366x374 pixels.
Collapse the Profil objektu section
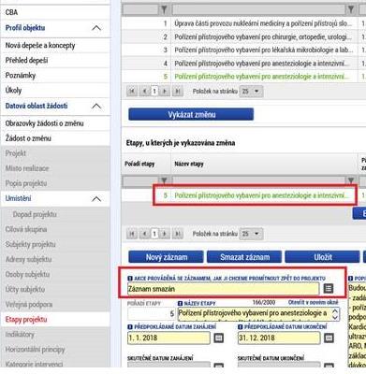click(x=96, y=28)
